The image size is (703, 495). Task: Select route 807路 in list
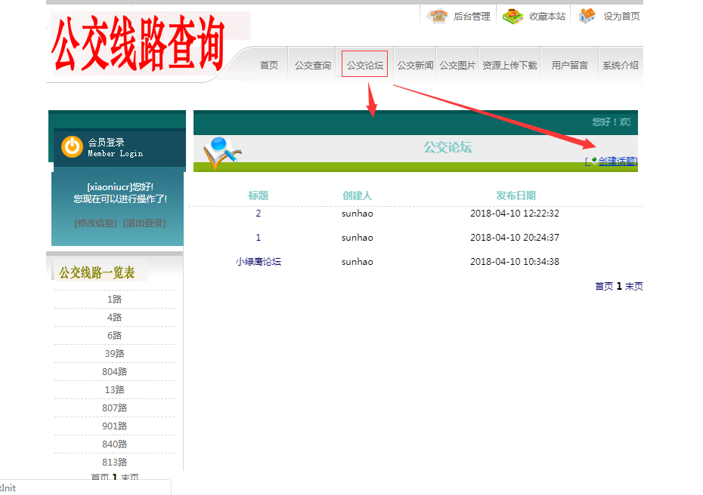pos(114,408)
